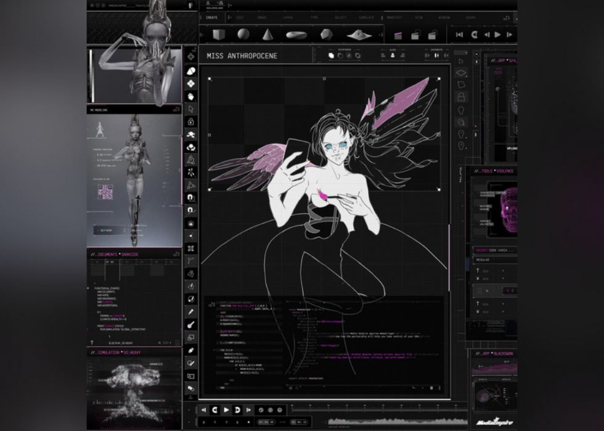604x431 pixels.
Task: Click the audio waveform in bottom timeline
Action: [x=397, y=421]
